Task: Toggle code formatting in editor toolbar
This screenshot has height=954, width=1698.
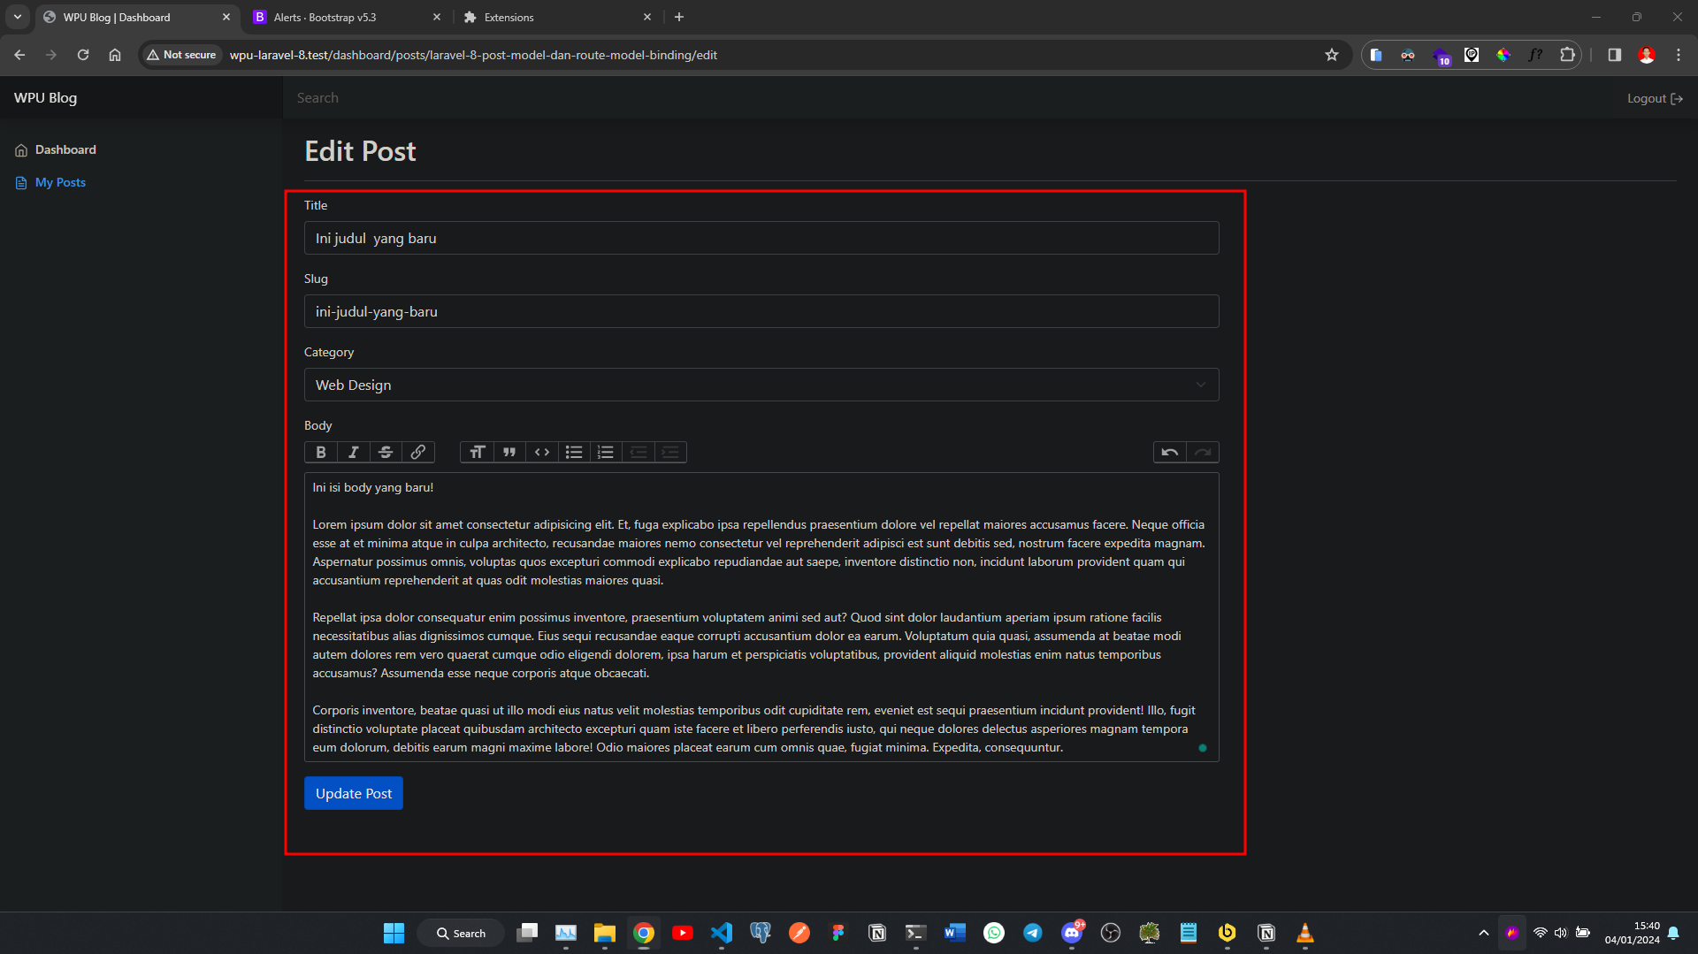Action: pos(542,453)
